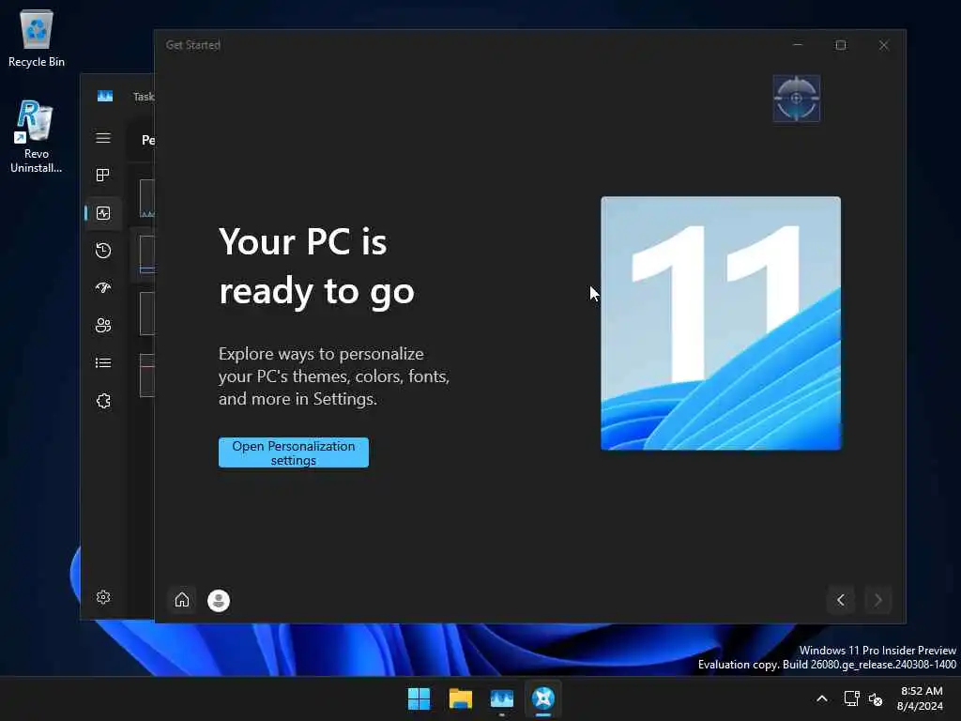Select Revo Uninstaller desktop shortcut
Viewport: 961px width, 721px height.
(37, 137)
